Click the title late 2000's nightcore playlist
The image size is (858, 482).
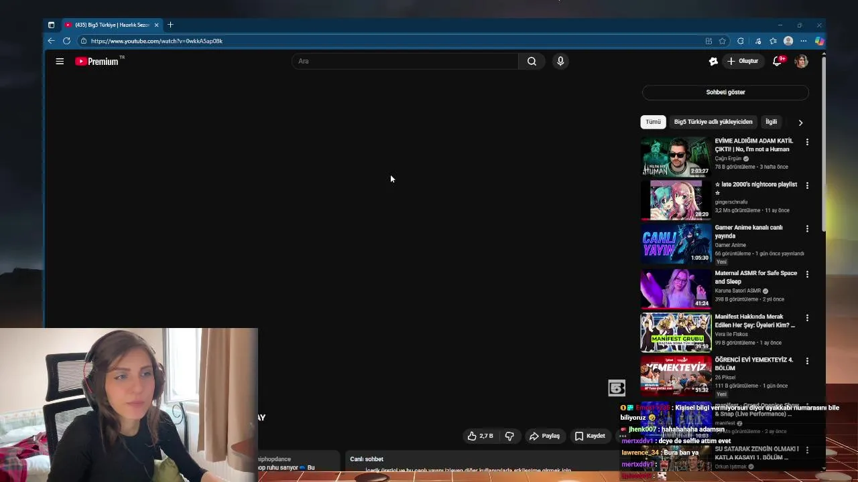pyautogui.click(x=756, y=189)
